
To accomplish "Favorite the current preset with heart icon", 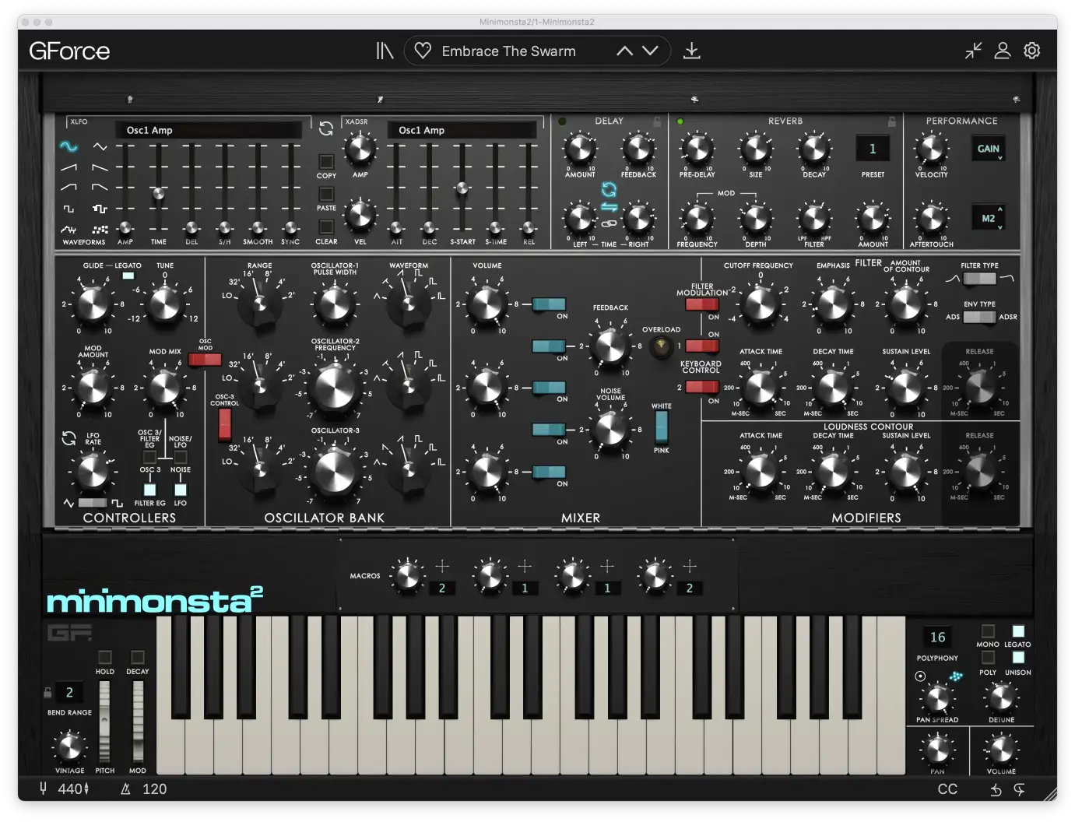I will point(423,51).
